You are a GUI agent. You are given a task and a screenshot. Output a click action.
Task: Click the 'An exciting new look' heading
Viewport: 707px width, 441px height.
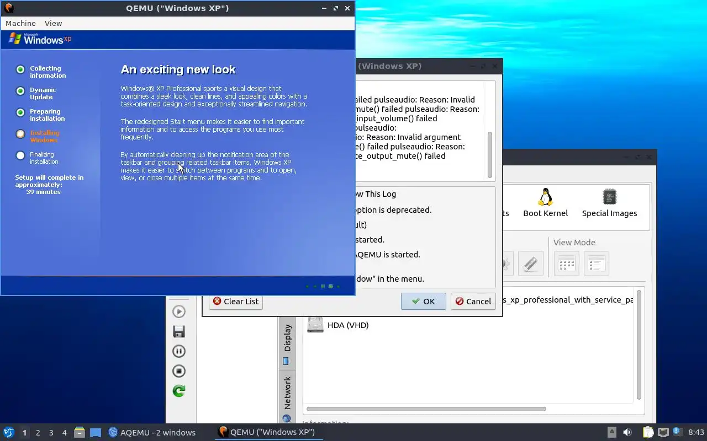pyautogui.click(x=178, y=69)
